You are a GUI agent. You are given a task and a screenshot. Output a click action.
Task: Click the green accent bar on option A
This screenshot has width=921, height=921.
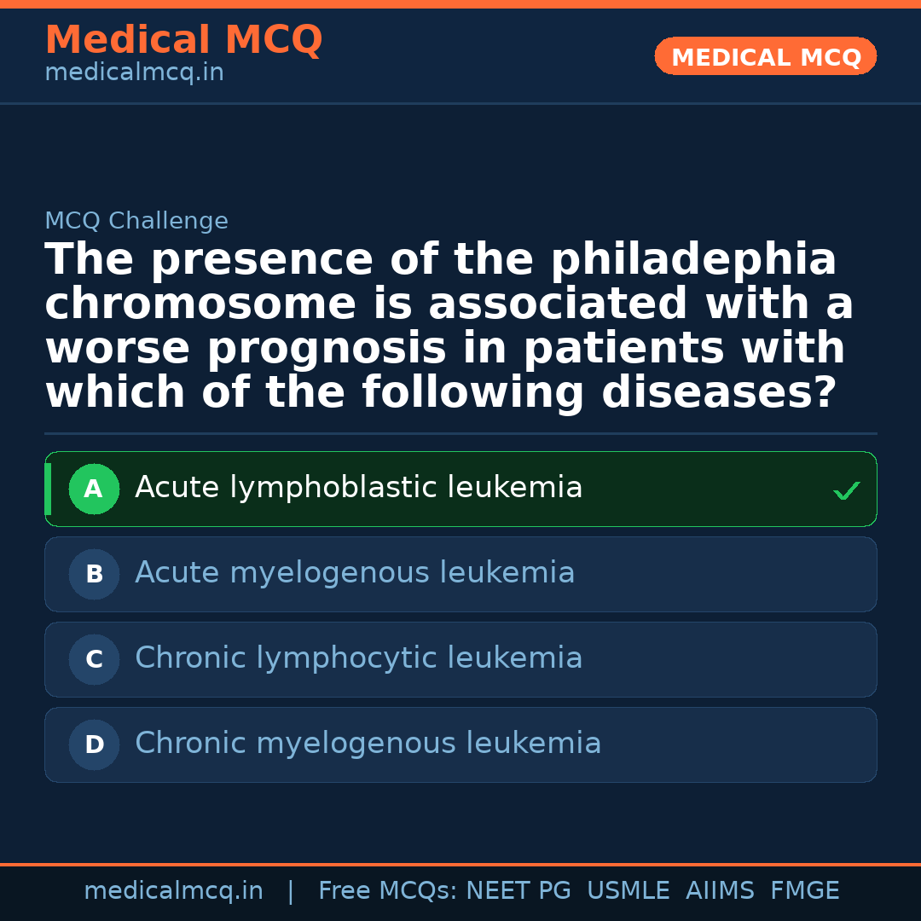48,489
